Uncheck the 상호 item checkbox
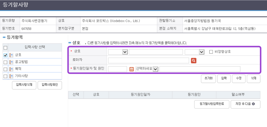Screen dimensions: 267x127 click(5, 55)
